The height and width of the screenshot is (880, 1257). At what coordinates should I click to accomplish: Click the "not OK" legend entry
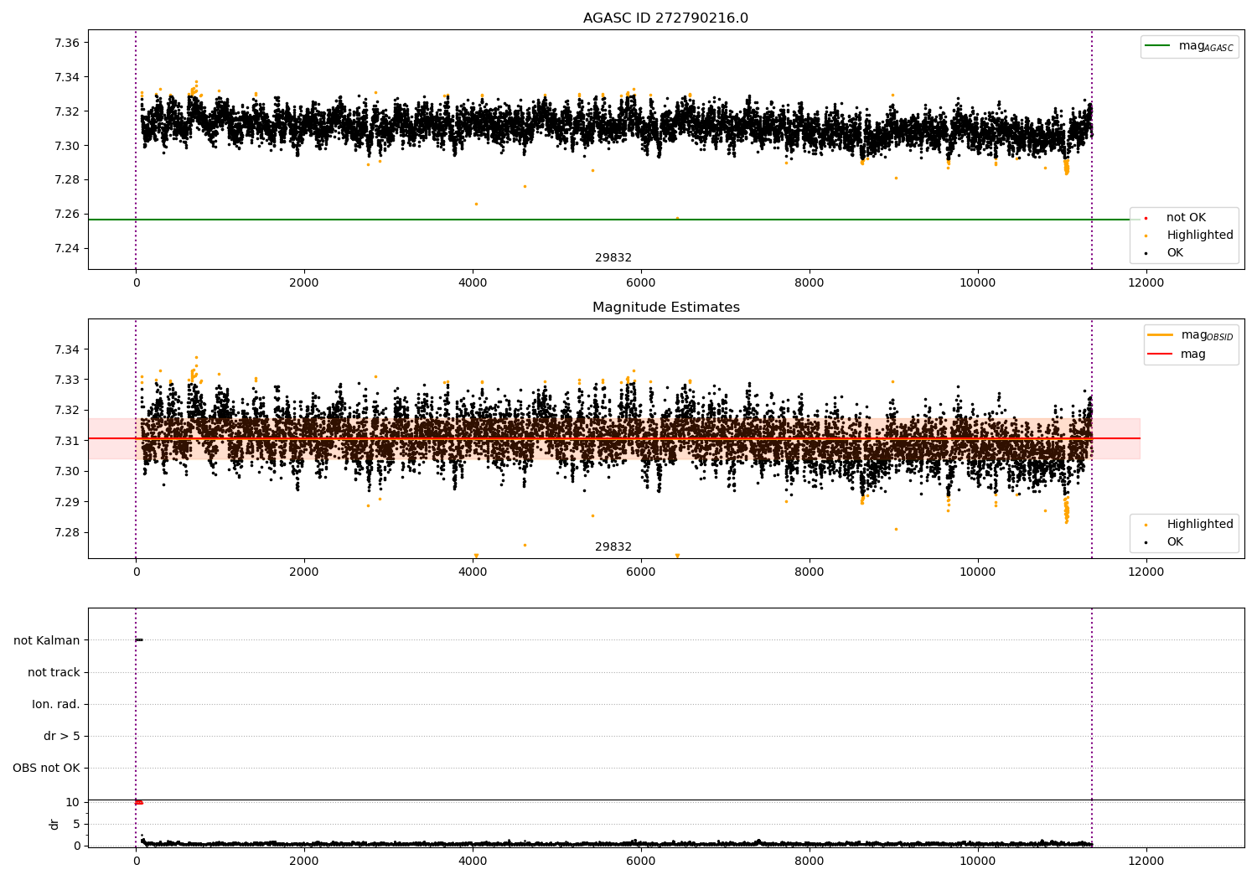(1186, 218)
